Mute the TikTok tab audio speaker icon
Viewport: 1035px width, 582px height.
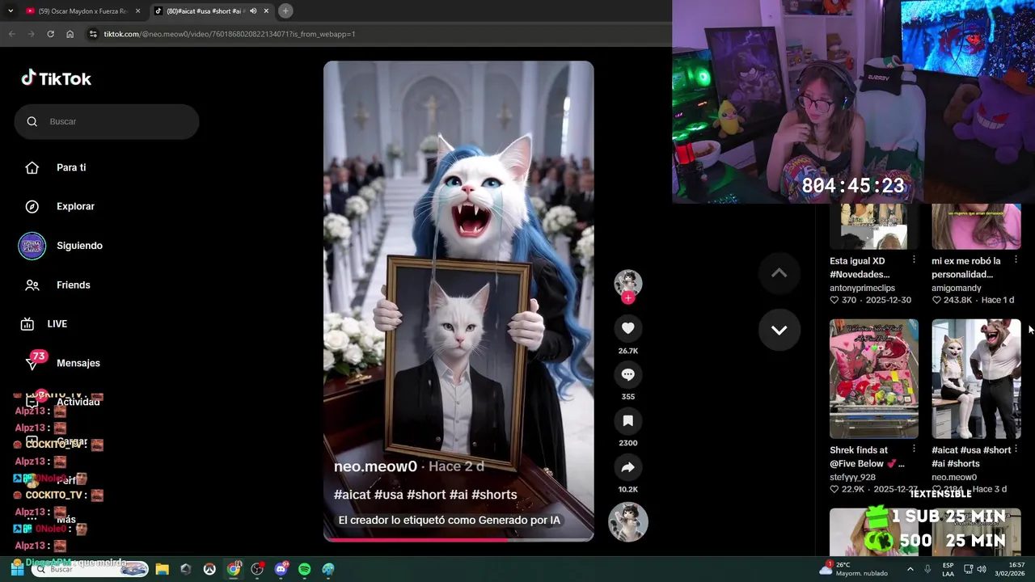tap(253, 11)
